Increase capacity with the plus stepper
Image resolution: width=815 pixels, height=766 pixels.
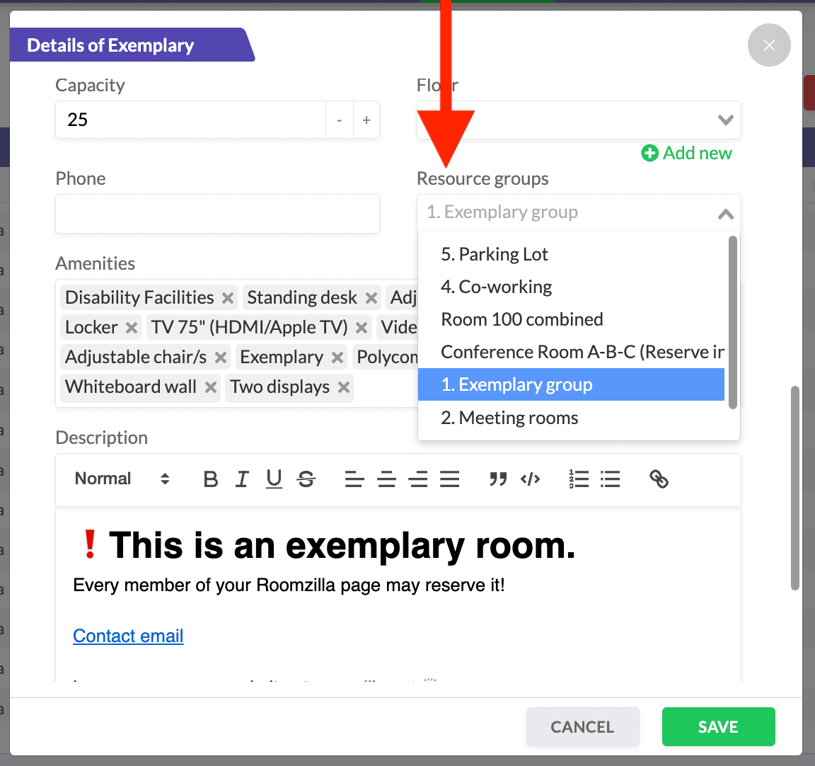366,120
